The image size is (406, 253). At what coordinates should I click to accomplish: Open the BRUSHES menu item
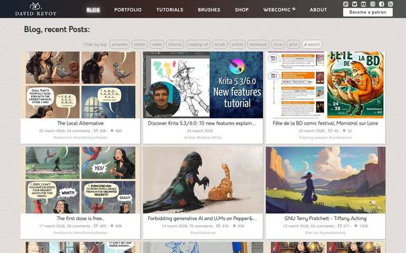(209, 10)
